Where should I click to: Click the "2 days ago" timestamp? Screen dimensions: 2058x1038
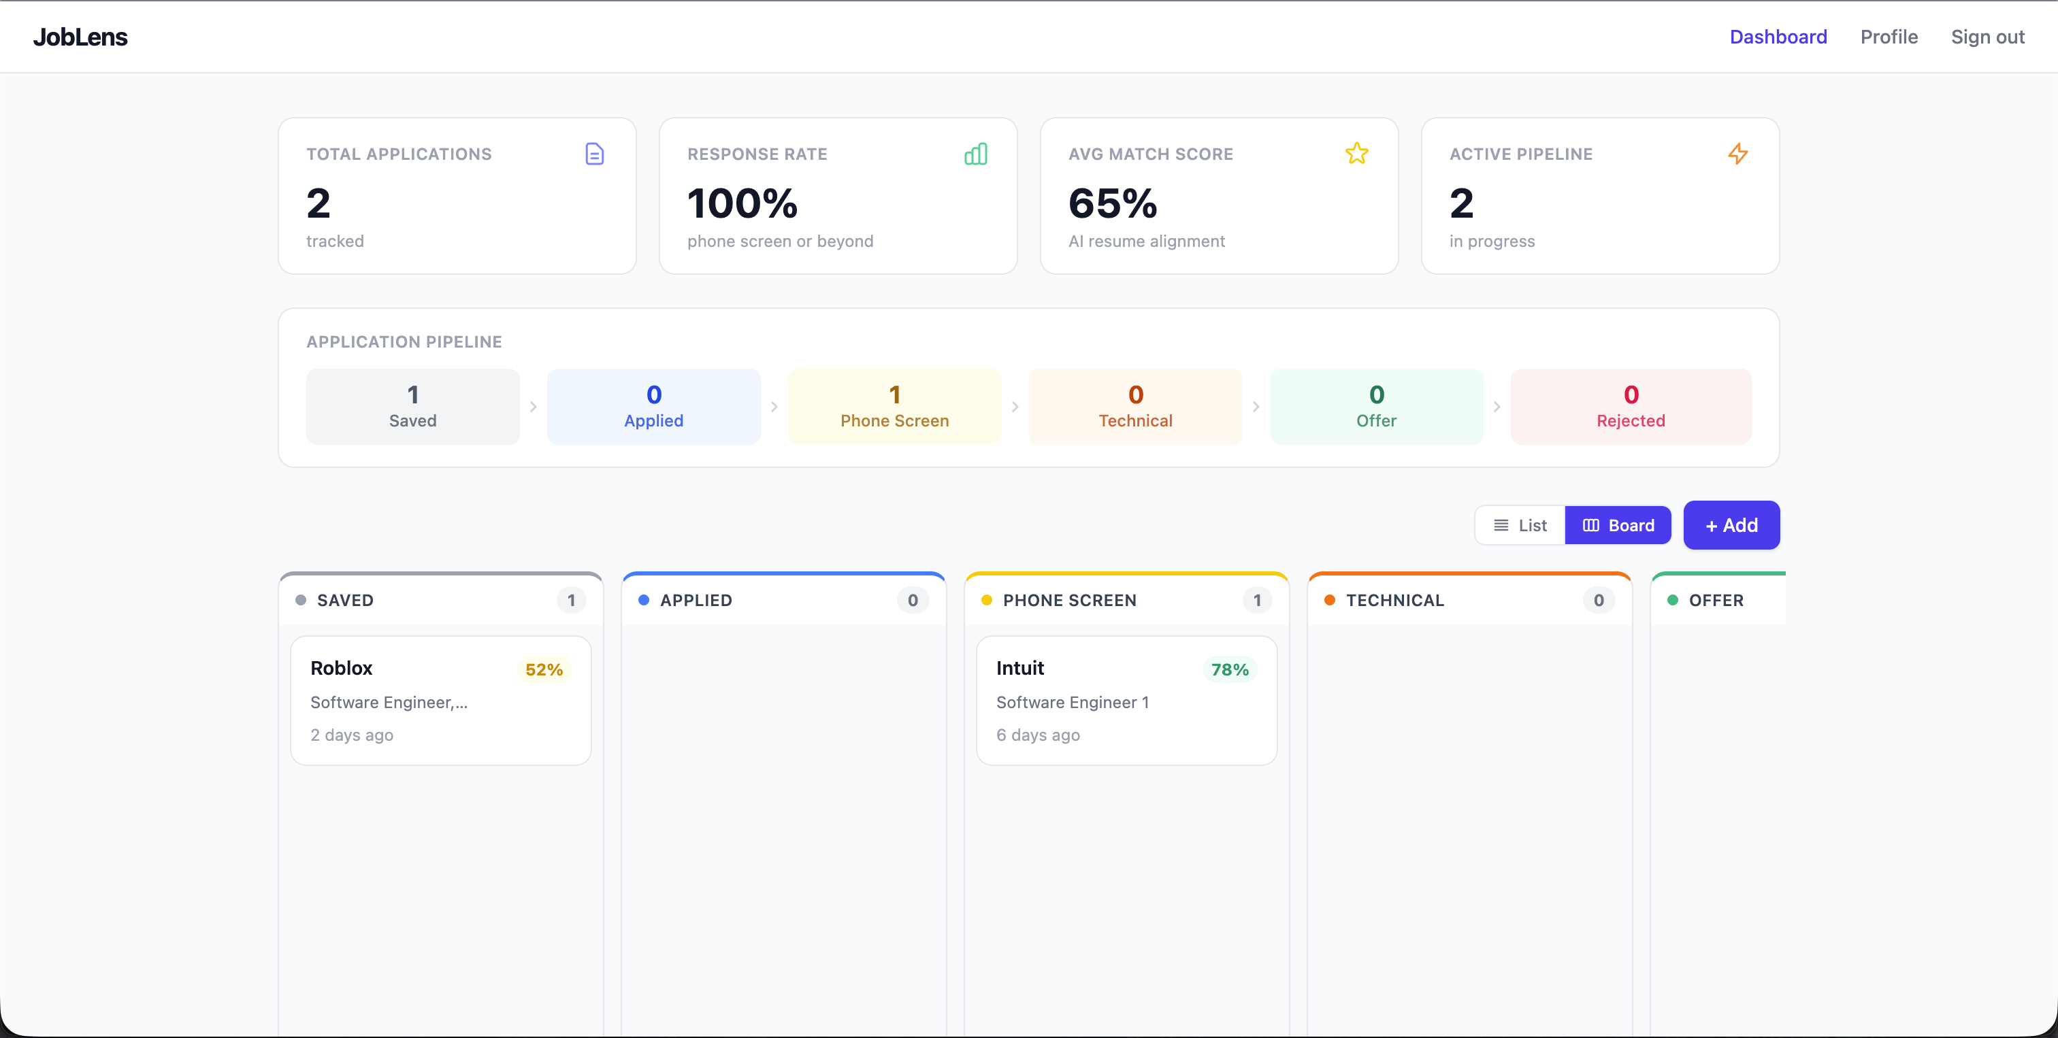(352, 735)
